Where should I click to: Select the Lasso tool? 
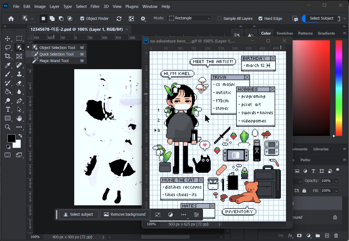click(x=8, y=47)
